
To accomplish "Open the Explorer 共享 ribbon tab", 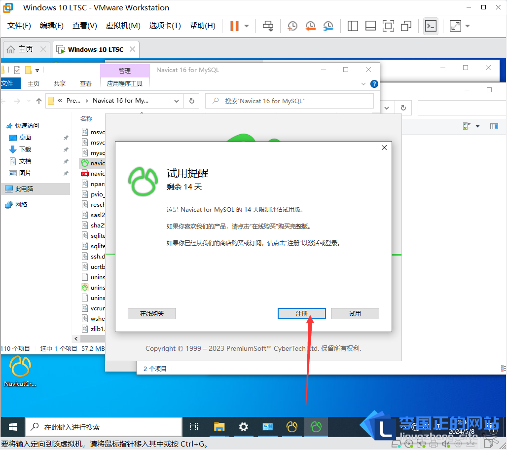I will (60, 83).
